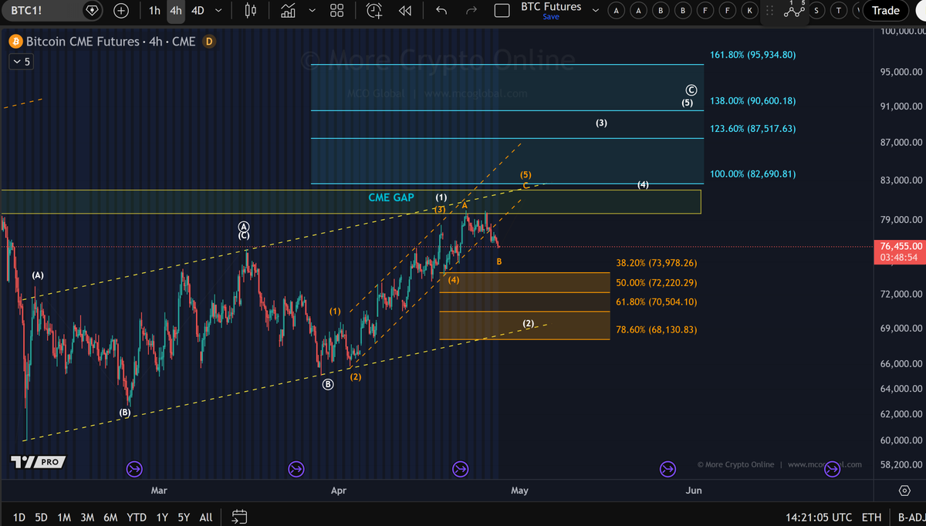Set range to 3M

pyautogui.click(x=87, y=517)
